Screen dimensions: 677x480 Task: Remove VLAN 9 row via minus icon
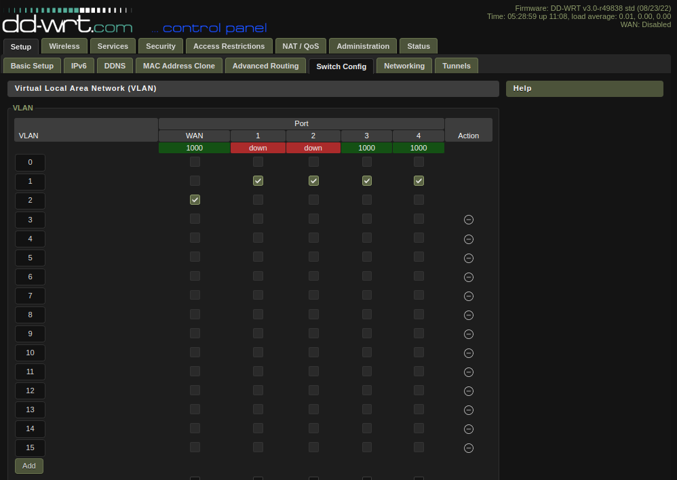tap(468, 334)
